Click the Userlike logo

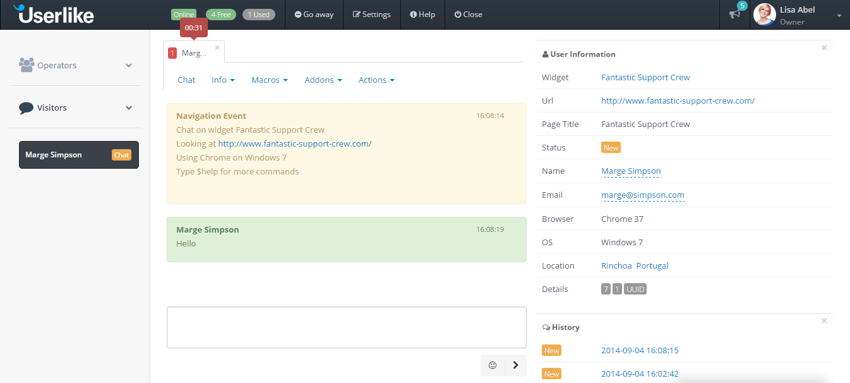click(x=54, y=15)
